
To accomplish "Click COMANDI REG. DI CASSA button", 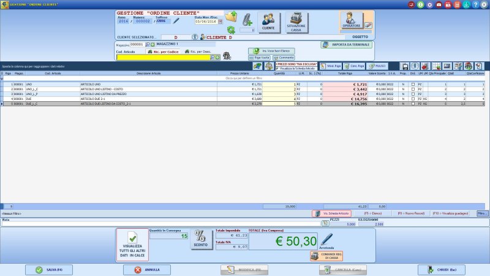I will (326, 256).
